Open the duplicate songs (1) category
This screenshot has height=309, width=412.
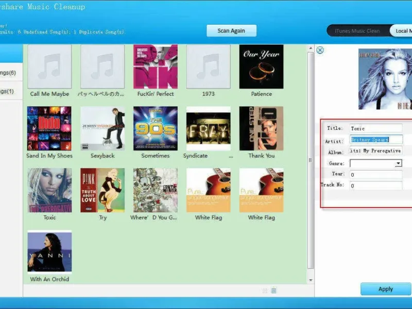pos(11,91)
